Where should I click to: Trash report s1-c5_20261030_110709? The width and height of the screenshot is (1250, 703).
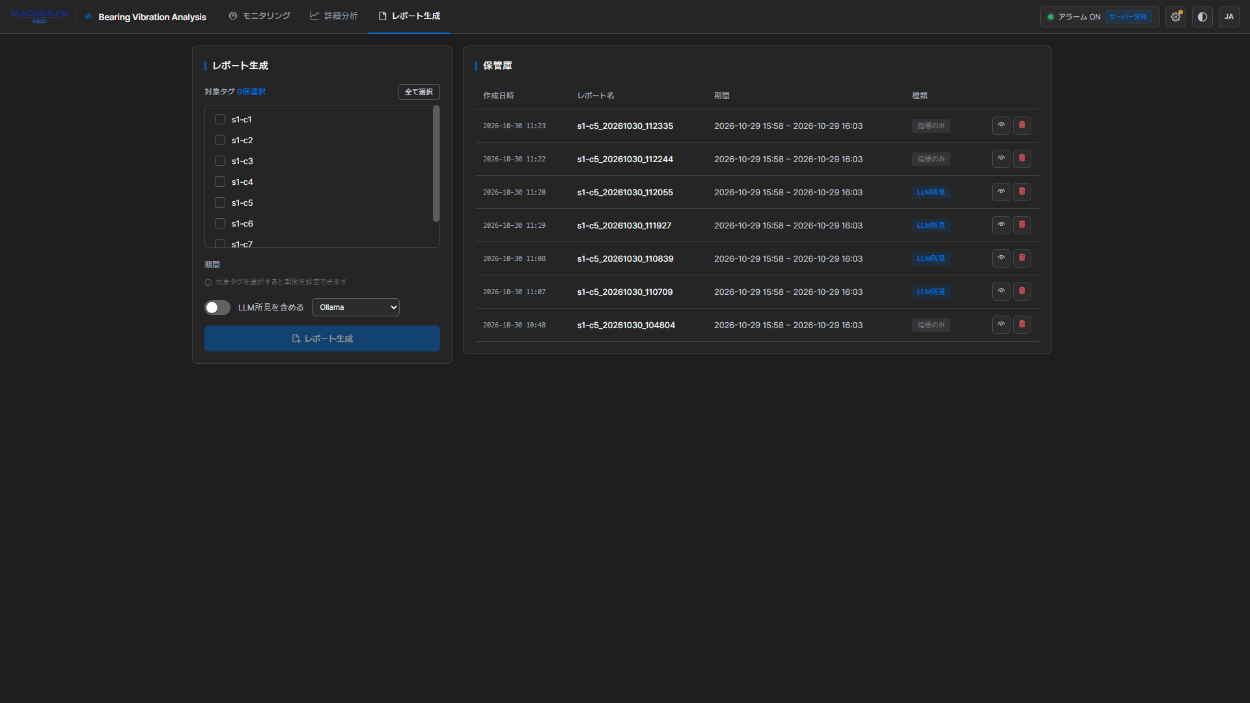pos(1022,292)
